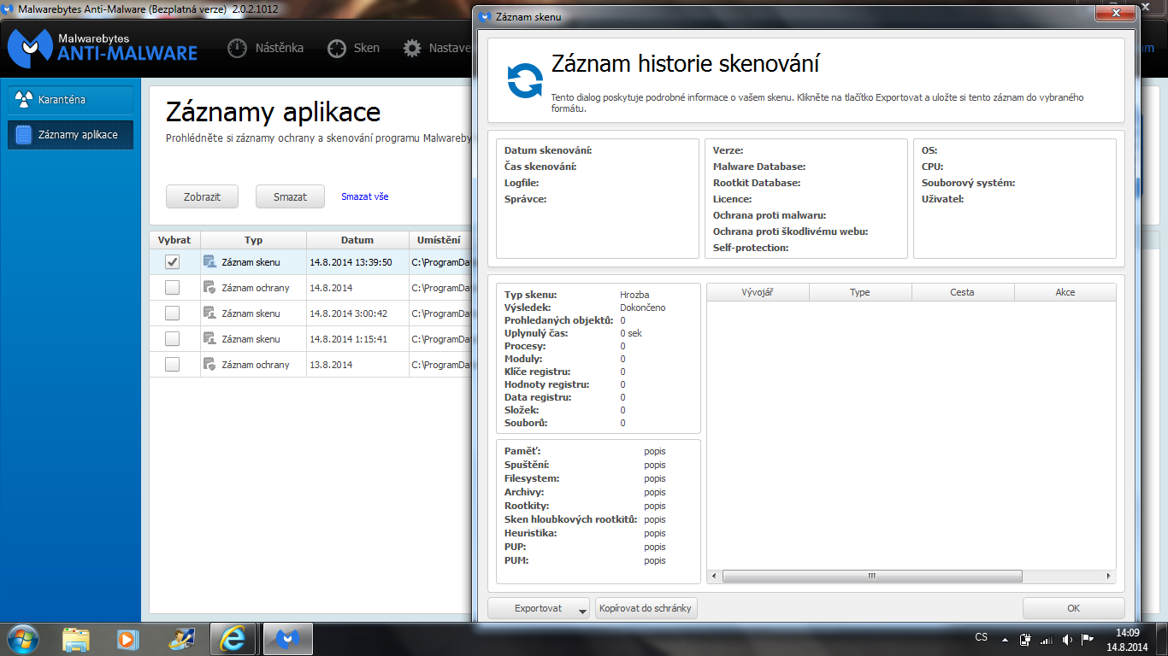Screen dimensions: 1168x656
Task: Click the Zobrazit button
Action: 202,196
